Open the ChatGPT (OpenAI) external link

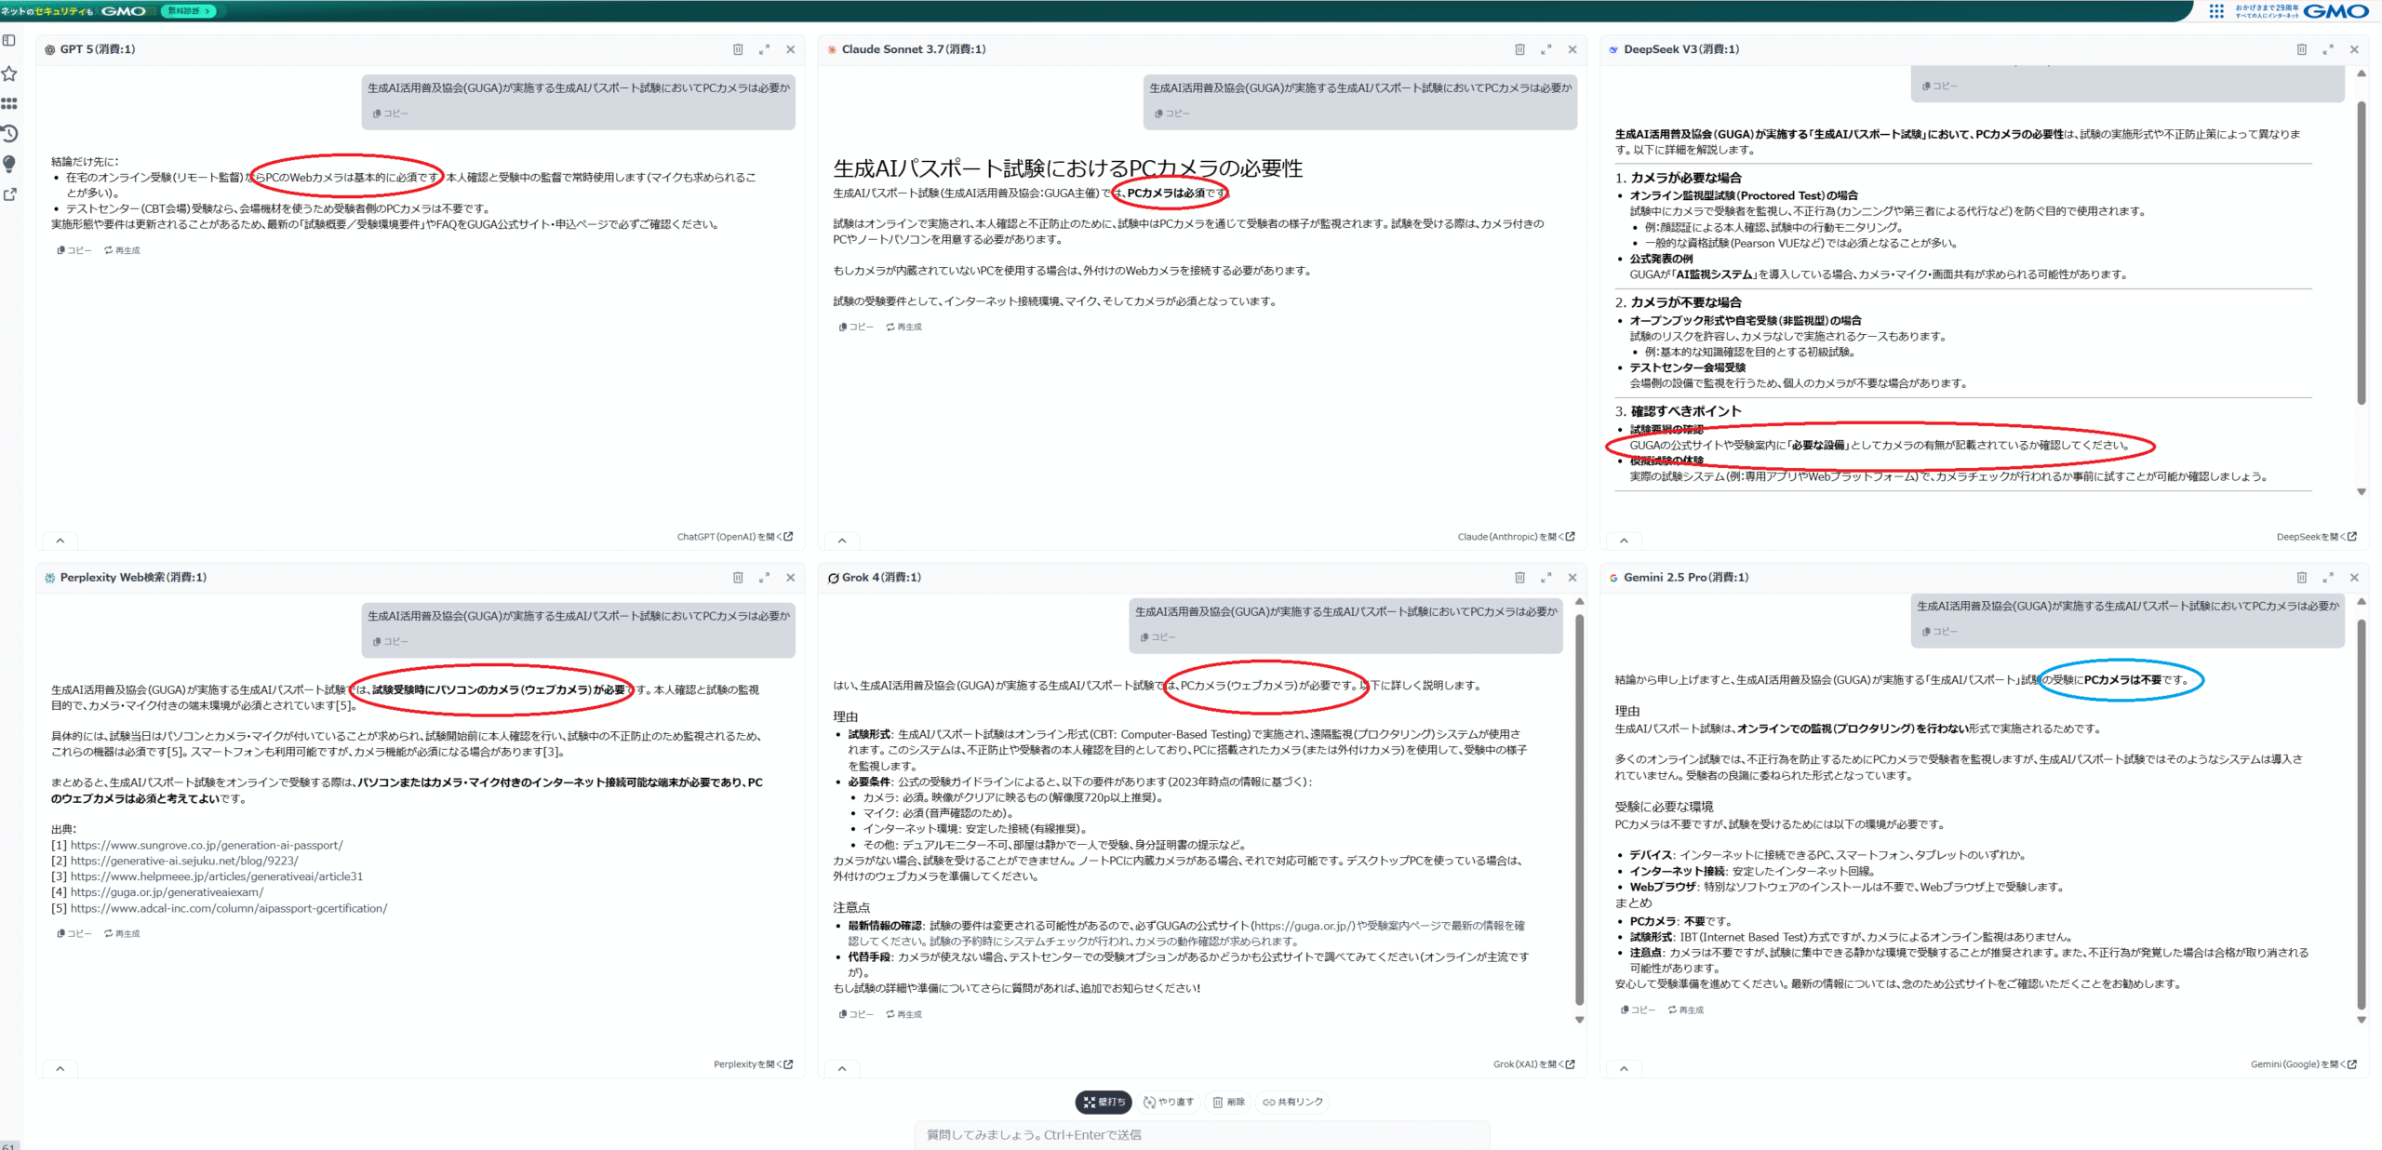coord(735,537)
